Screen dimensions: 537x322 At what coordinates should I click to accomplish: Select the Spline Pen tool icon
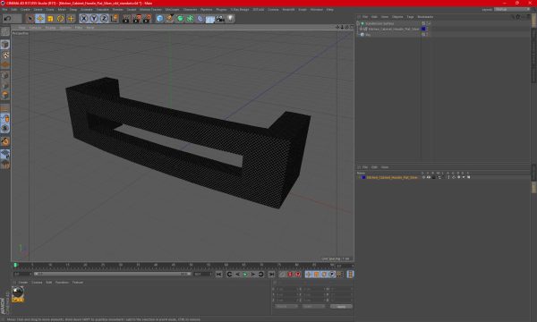pyautogui.click(x=170, y=19)
